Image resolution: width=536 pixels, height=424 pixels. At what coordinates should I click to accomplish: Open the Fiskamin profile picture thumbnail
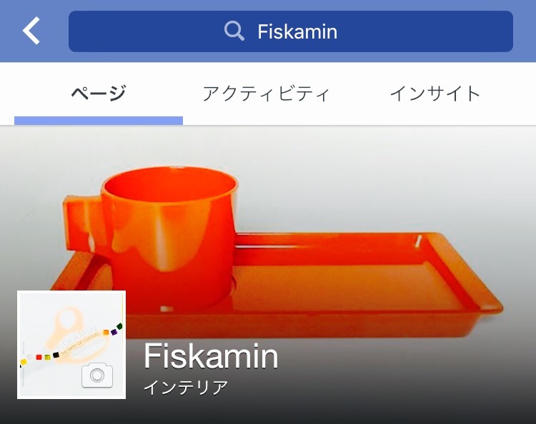pyautogui.click(x=71, y=345)
